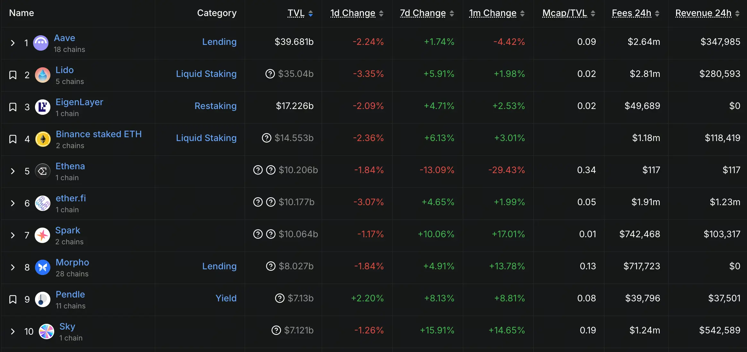The width and height of the screenshot is (747, 352).
Task: Expand the Aave row
Action: click(x=13, y=43)
